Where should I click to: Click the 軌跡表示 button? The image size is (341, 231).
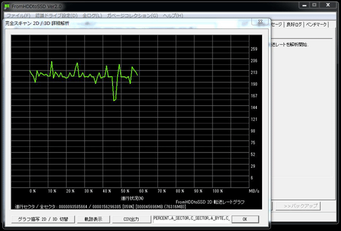[93, 219]
